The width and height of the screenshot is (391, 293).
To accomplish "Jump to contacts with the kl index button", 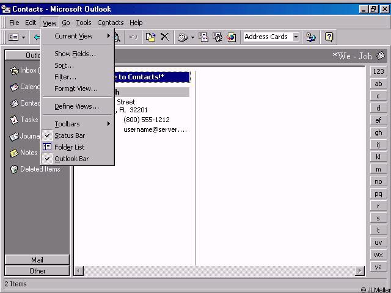I will pos(378,157).
